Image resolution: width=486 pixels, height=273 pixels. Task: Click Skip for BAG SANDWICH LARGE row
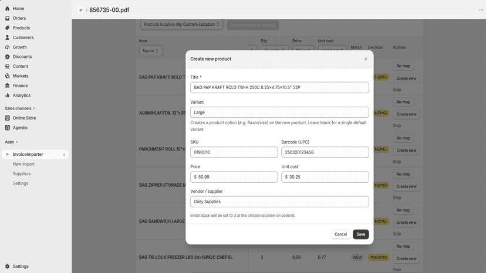coord(397,234)
